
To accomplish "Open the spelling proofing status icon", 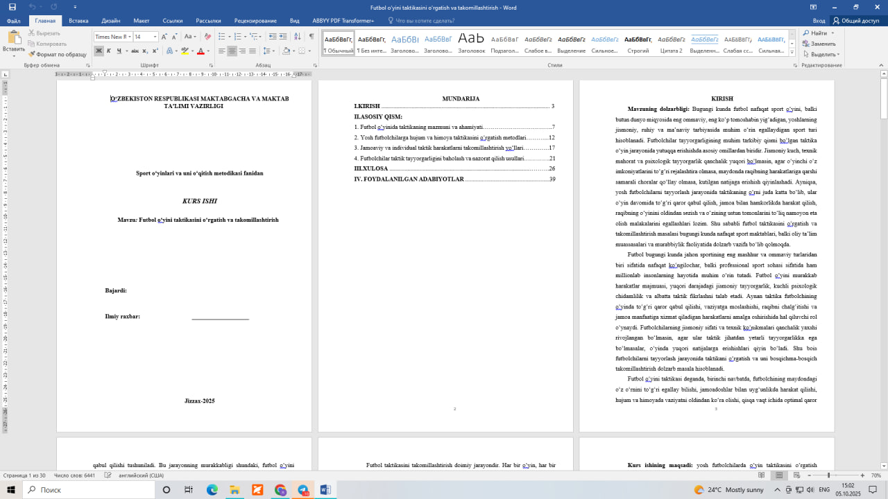I will click(108, 475).
